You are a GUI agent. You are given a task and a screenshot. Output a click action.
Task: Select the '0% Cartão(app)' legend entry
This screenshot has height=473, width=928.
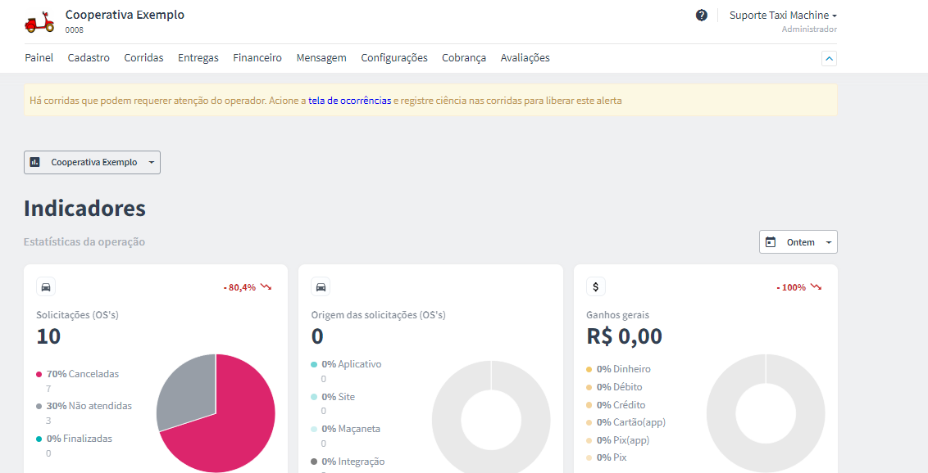626,421
